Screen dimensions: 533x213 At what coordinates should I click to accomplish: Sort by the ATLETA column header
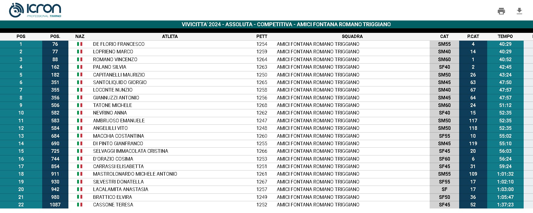click(170, 36)
